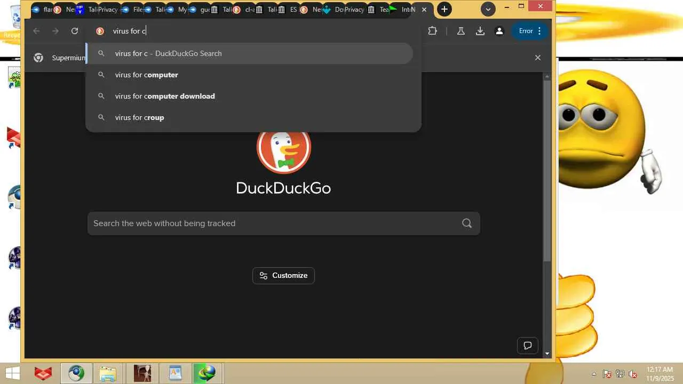Image resolution: width=683 pixels, height=384 pixels.
Task: Open a new browser tab
Action: 444,9
